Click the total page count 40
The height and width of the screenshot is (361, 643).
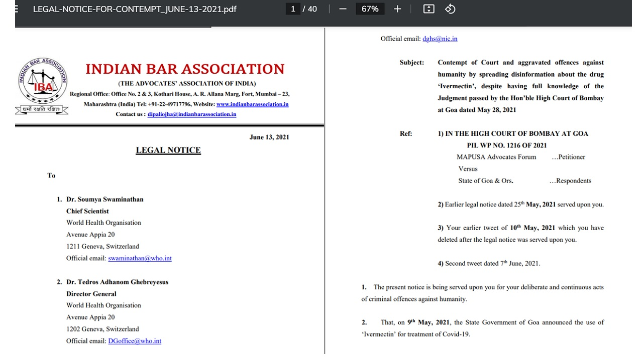(312, 9)
